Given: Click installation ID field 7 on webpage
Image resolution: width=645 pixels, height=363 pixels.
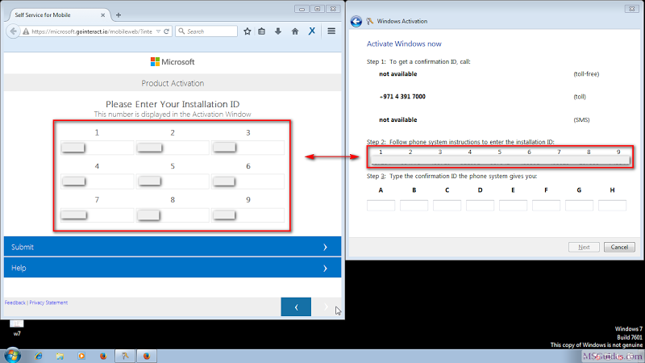Looking at the screenshot, I should (x=97, y=215).
